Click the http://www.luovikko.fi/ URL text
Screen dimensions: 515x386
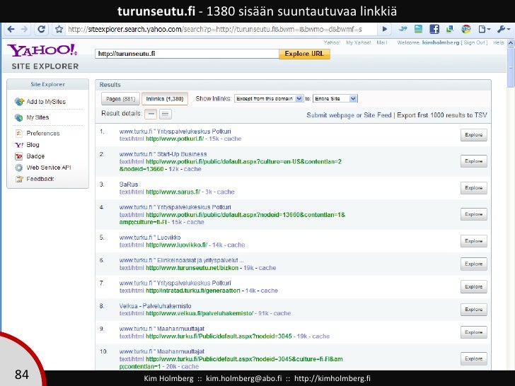[x=176, y=245]
